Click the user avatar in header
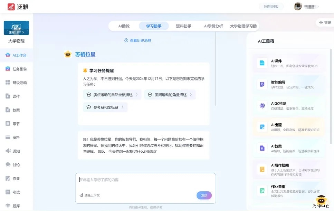334x211 pixels. coord(298,7)
